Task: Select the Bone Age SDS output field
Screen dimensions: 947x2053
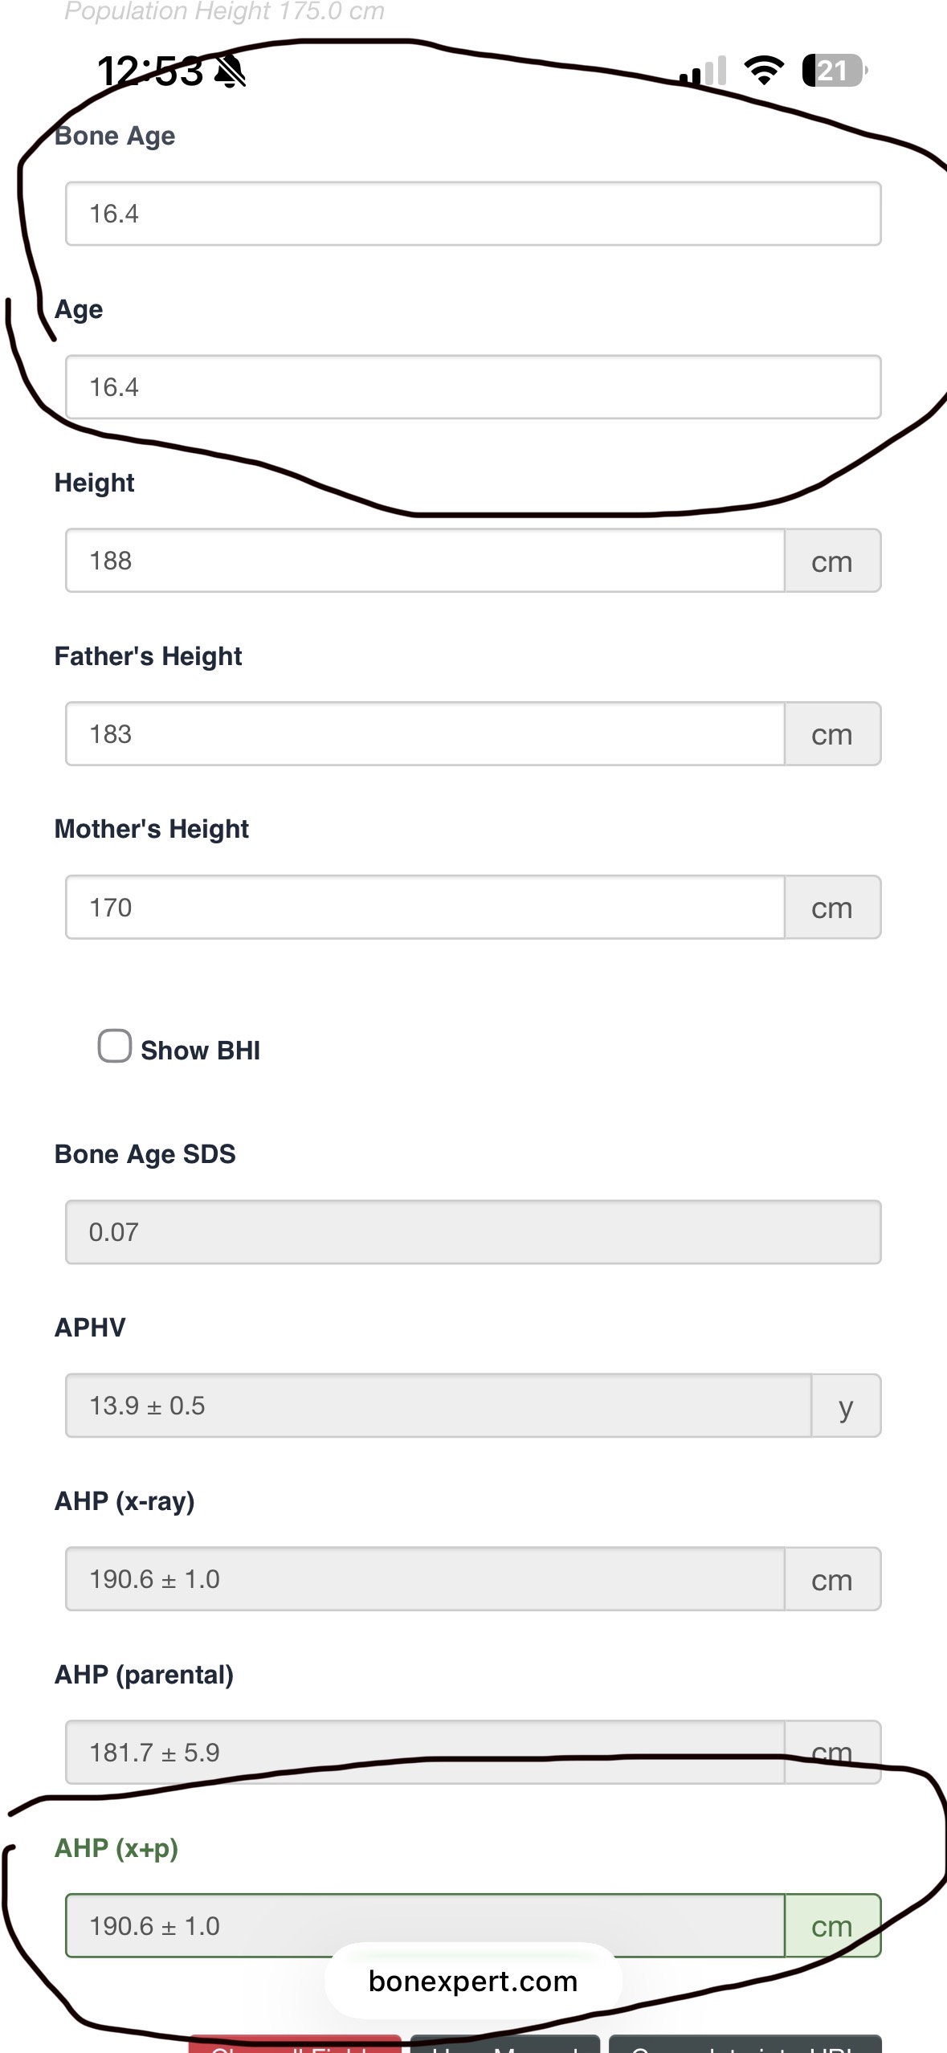Action: coord(473,1232)
